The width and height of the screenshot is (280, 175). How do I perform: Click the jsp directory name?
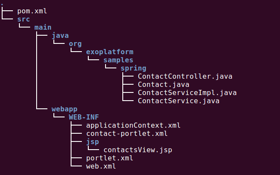pos(93,142)
